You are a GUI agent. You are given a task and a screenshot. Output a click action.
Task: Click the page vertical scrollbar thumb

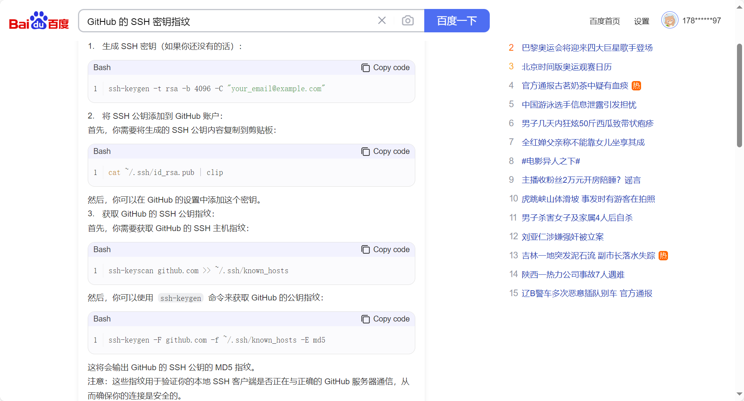click(x=739, y=95)
